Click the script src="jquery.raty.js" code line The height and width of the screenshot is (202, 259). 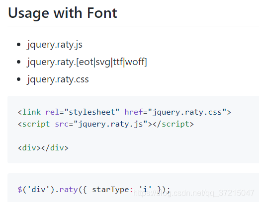click(106, 124)
